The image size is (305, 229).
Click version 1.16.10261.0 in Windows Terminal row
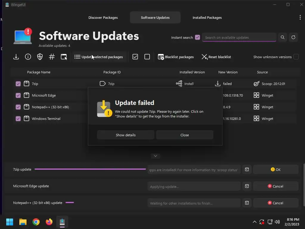click(x=232, y=119)
